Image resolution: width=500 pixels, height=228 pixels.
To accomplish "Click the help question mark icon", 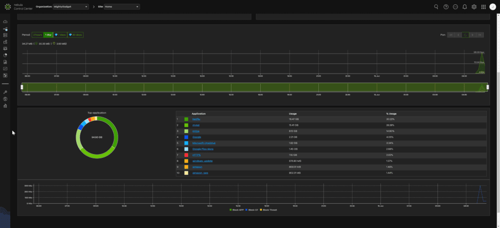I will pos(446,7).
